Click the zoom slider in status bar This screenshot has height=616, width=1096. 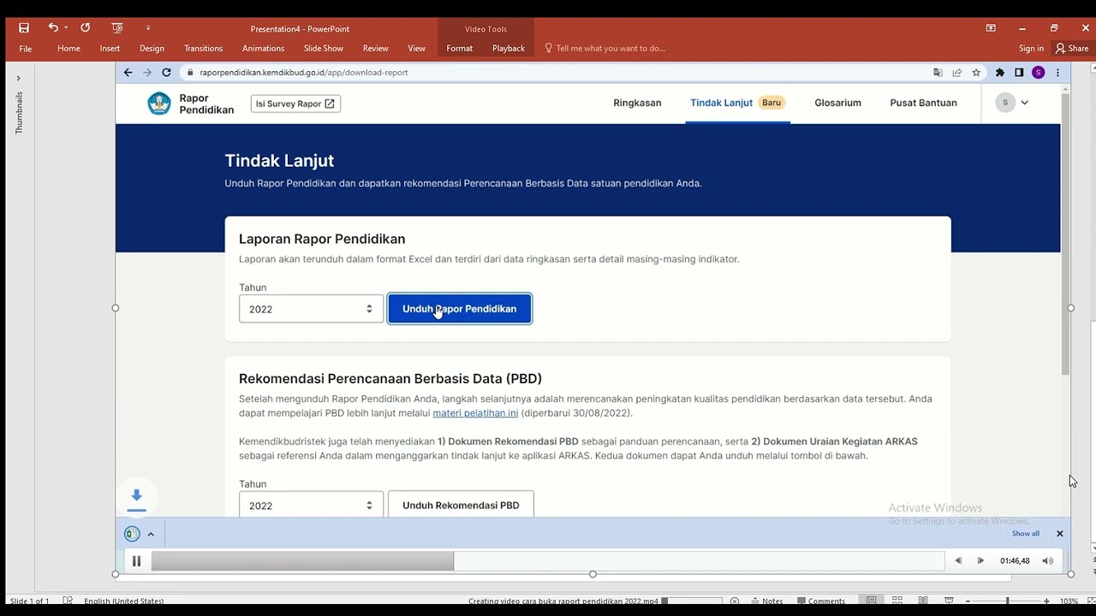1008,601
